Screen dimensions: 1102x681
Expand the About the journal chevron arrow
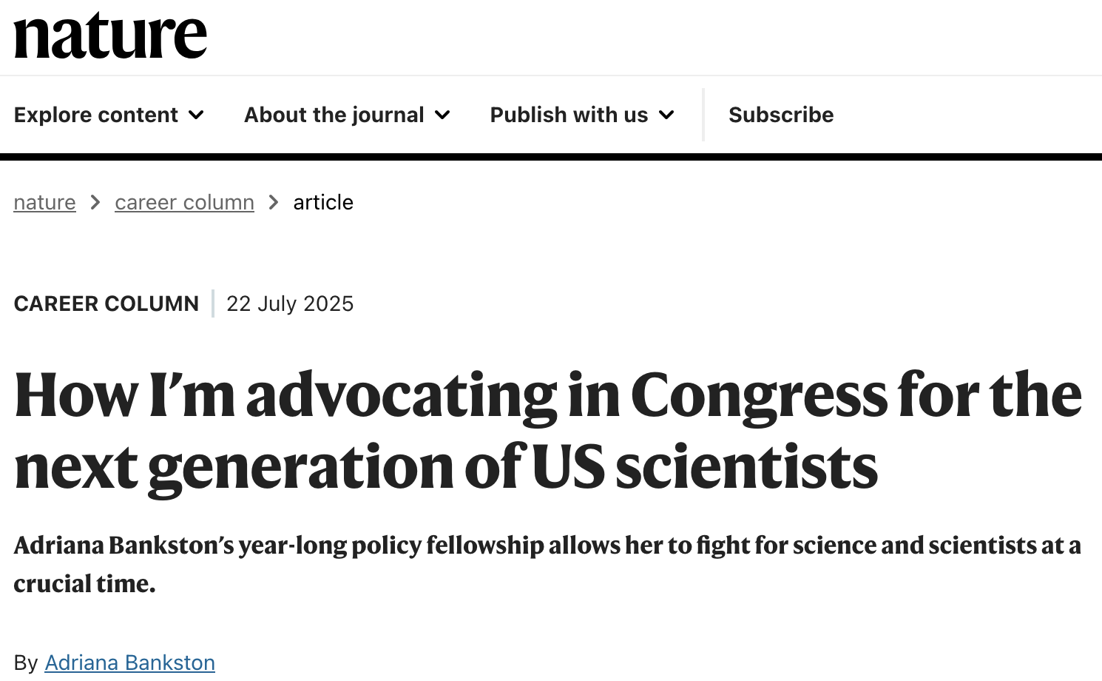442,115
